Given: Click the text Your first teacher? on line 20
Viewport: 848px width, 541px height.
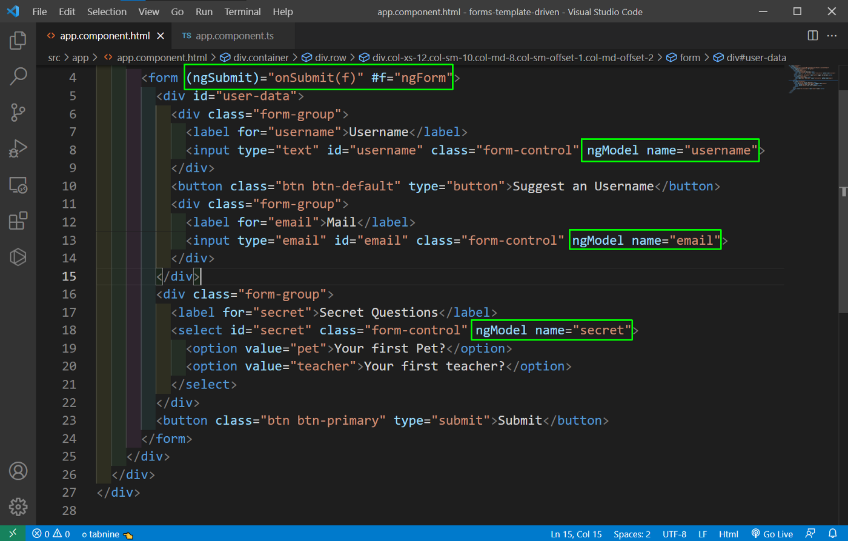Looking at the screenshot, I should (x=434, y=366).
